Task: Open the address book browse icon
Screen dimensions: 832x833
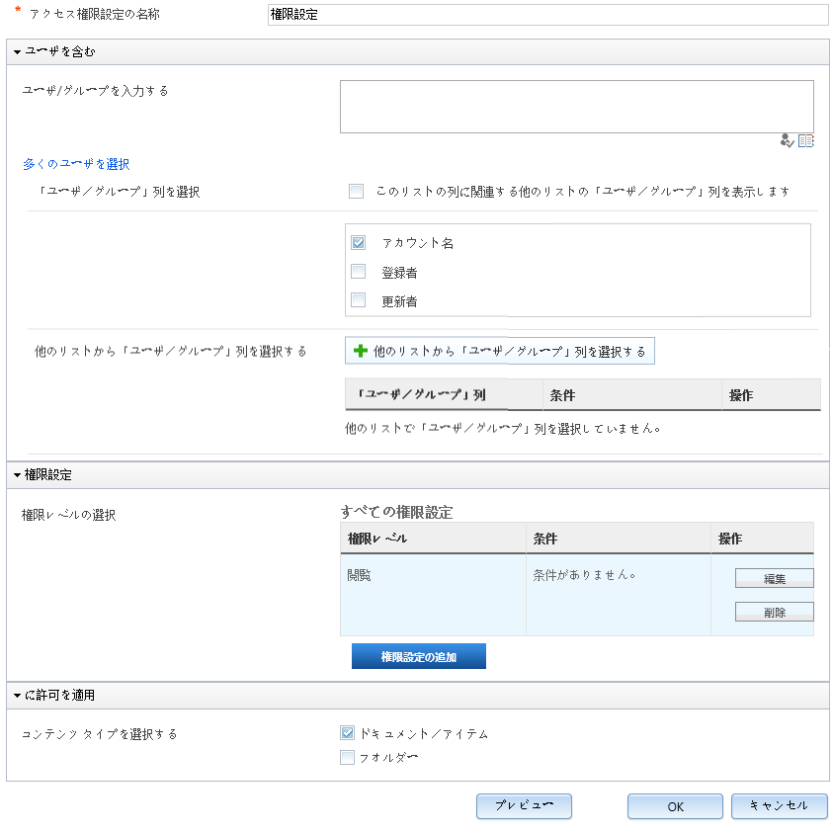Action: coord(805,140)
